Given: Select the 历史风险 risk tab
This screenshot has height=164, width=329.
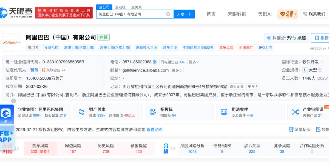Looking at the screenshot, I should [106, 148].
